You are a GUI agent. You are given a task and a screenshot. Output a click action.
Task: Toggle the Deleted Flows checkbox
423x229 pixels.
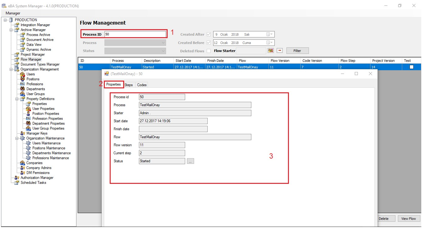point(208,51)
